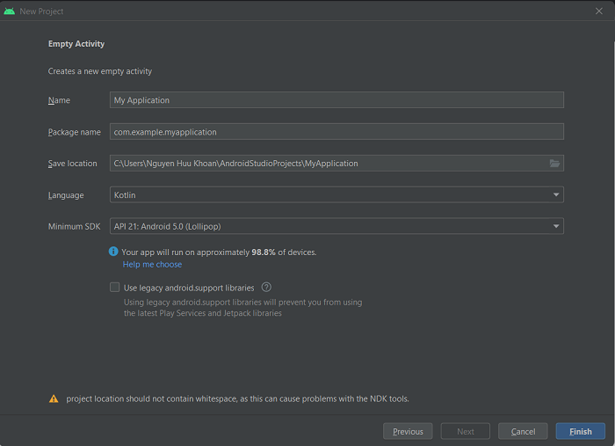Enable Use legacy android.support libraries checkbox

[114, 288]
